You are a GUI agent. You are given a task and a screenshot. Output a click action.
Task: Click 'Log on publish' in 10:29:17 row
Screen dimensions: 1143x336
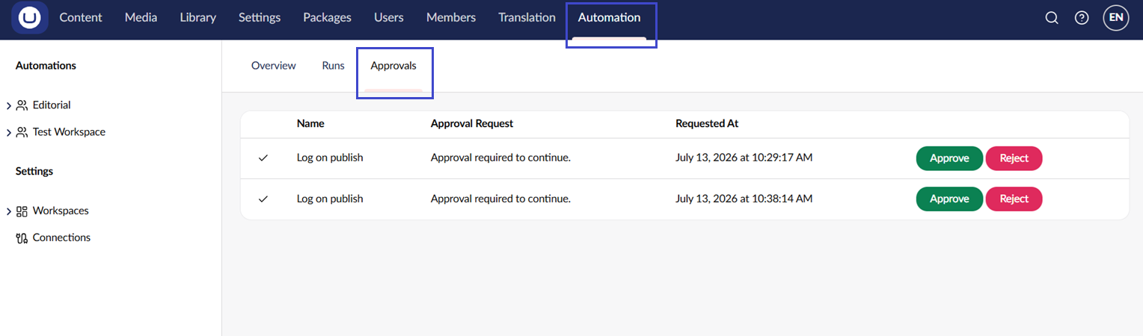(330, 158)
